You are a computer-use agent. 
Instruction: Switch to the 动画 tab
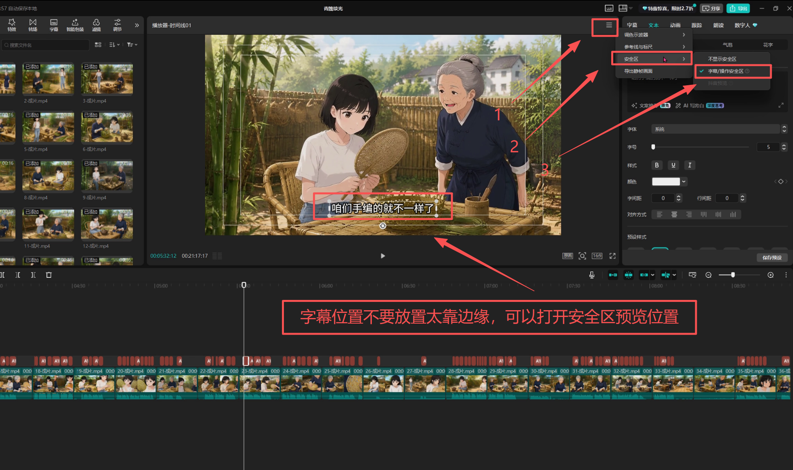(x=675, y=25)
